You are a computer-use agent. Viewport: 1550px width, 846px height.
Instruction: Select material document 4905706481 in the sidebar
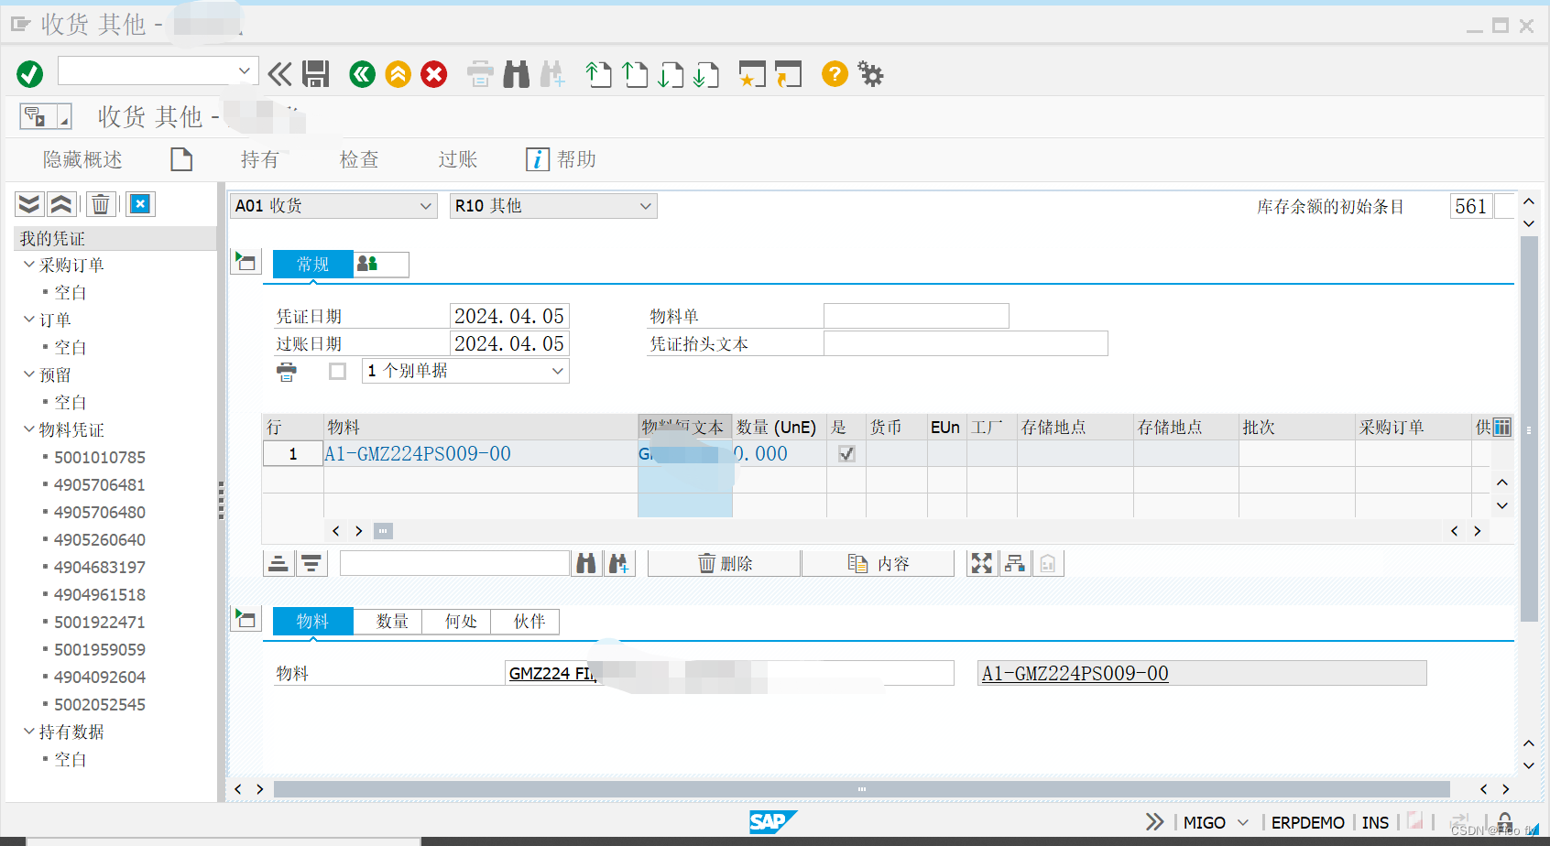(x=98, y=484)
